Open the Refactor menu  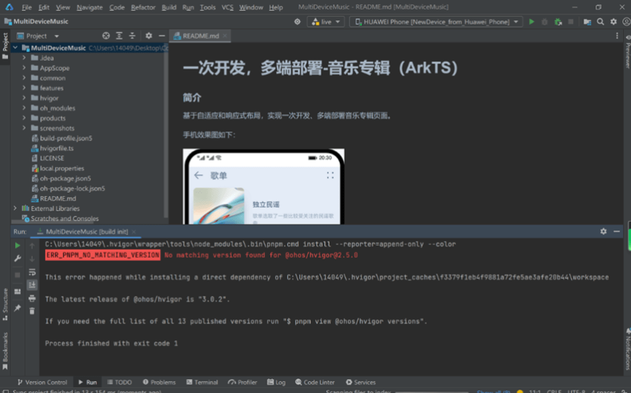coord(143,7)
